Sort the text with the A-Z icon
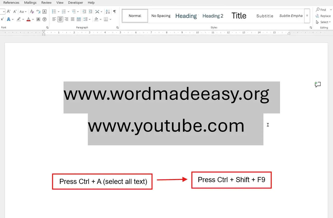333x218 pixels. point(108,12)
